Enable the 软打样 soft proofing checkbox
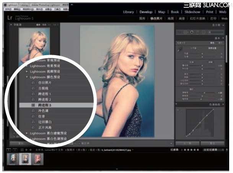The width and height of the screenshot is (233, 173). tap(79, 144)
